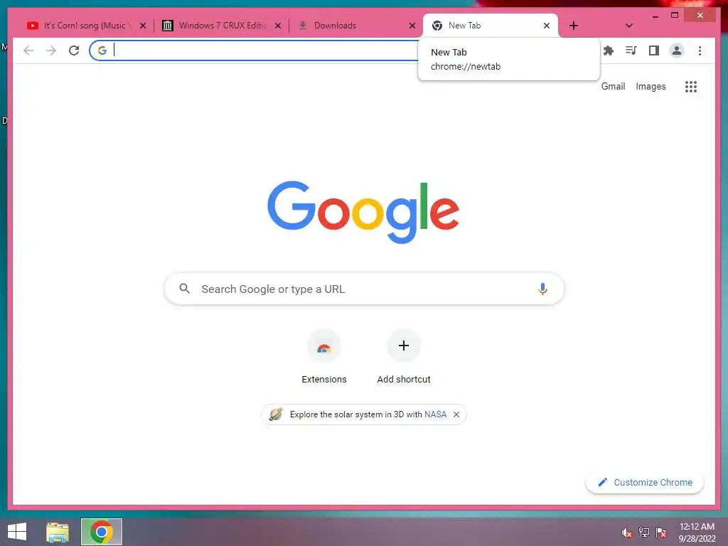Switch to the Windows 7 CRUX Edition tab
The height and width of the screenshot is (546, 728).
click(222, 26)
